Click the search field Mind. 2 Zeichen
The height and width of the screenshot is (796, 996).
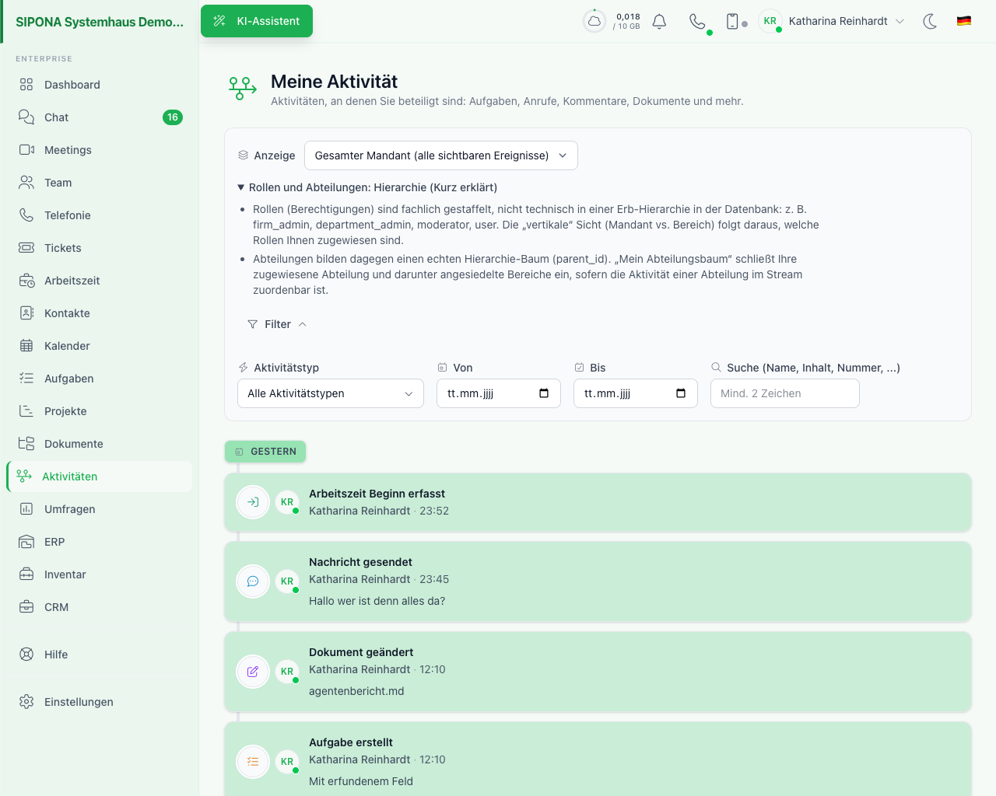pos(785,393)
